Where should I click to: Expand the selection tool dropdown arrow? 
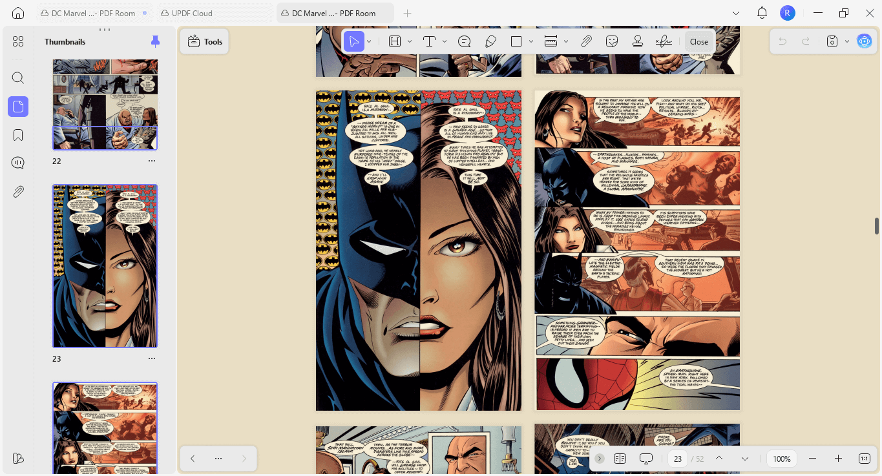point(369,42)
